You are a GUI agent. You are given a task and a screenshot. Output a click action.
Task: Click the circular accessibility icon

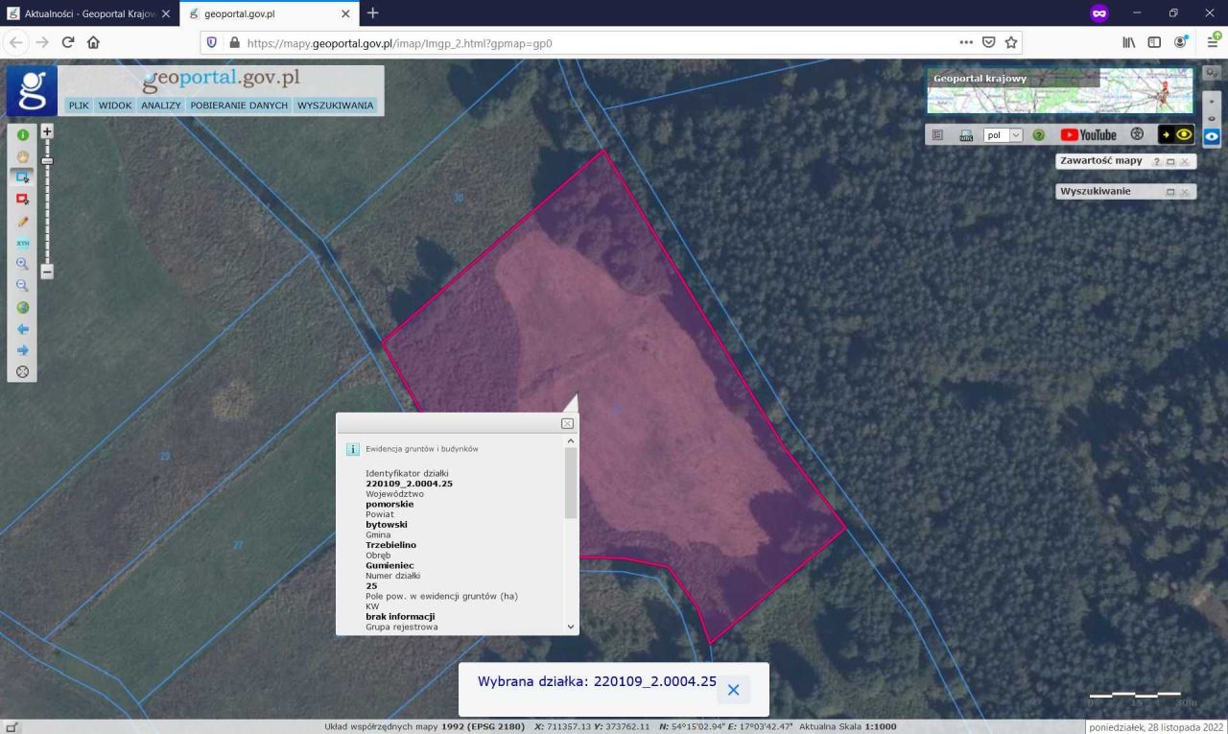(x=1138, y=134)
